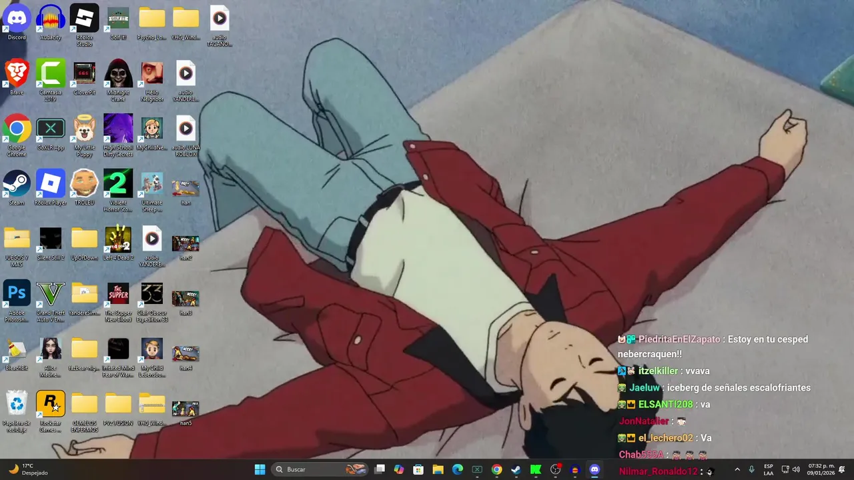Launch Audacity from the desktop
The height and width of the screenshot is (480, 854).
coord(51,22)
